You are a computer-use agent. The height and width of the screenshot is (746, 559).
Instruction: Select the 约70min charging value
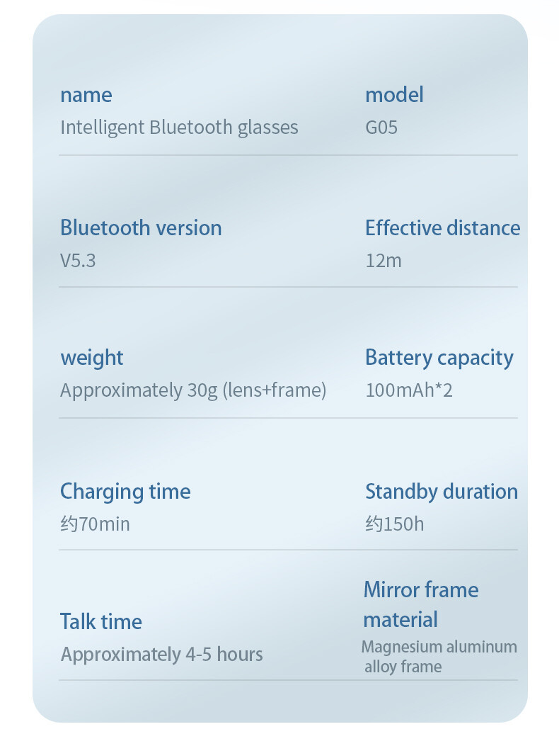95,524
